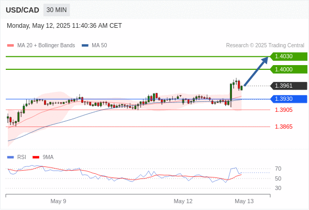
Task: Select the 1.3930 blue pivot tag
Action: [x=289, y=99]
